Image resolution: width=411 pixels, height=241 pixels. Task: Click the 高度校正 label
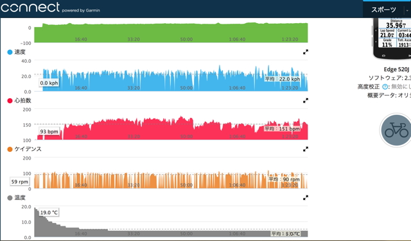[369, 87]
